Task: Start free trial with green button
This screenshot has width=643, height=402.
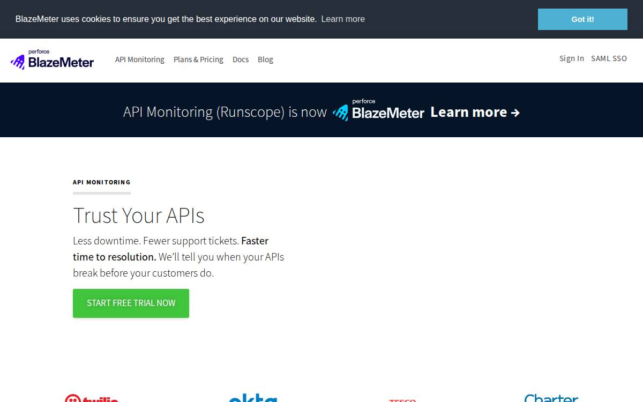Action: (131, 303)
